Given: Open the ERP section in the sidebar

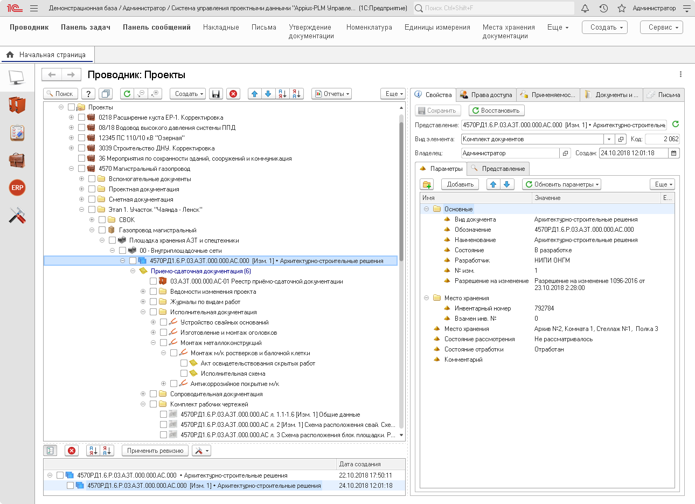Looking at the screenshot, I should coord(17,188).
